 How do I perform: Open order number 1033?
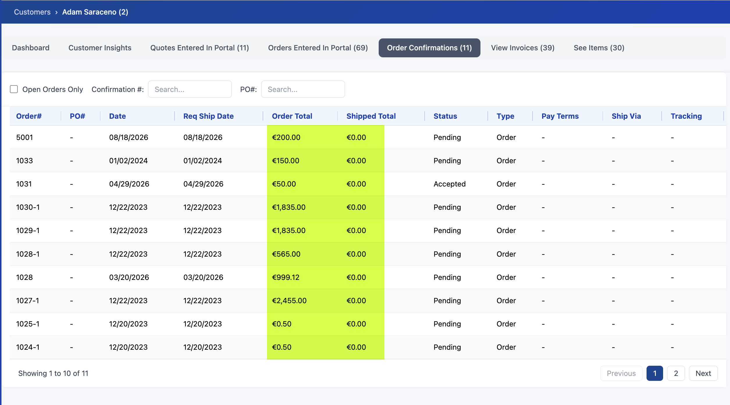(25, 161)
